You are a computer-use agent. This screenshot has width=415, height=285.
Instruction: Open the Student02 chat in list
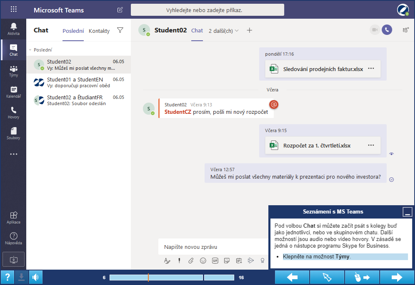pos(79,65)
